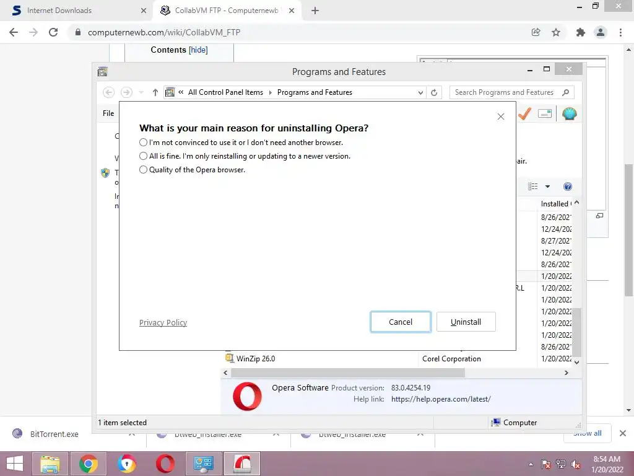
Task: Click the card-like toolbar icon
Action: pyautogui.click(x=545, y=114)
